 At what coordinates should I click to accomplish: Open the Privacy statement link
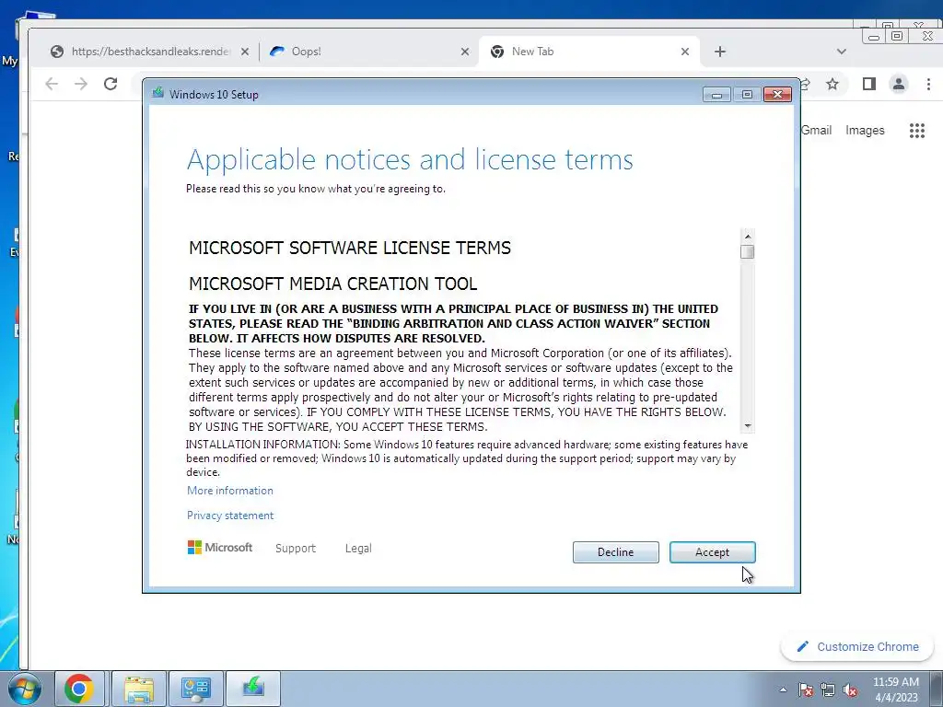(229, 516)
